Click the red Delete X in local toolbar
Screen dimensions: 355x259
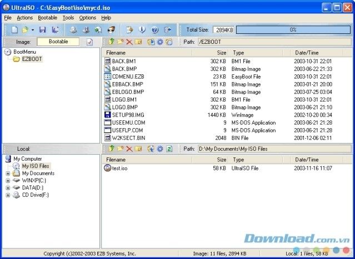pos(129,149)
